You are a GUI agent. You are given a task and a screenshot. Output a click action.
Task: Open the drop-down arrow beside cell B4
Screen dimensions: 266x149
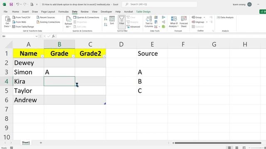click(x=77, y=84)
